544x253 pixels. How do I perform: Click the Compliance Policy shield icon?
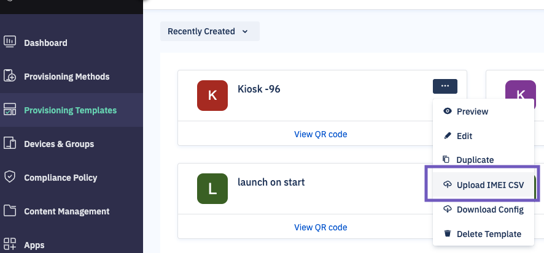(10, 177)
